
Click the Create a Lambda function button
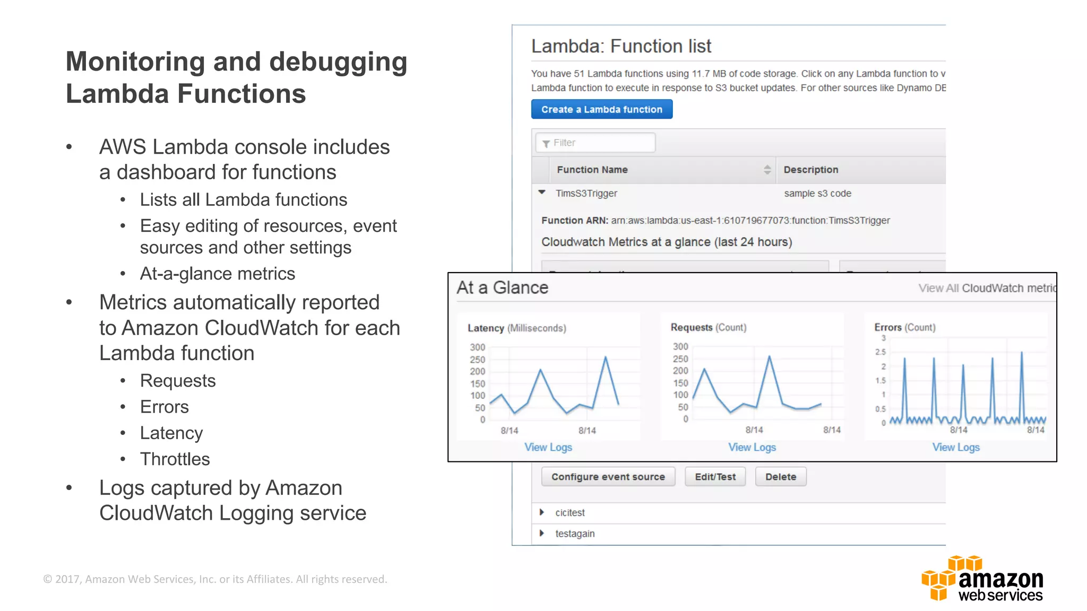[601, 109]
